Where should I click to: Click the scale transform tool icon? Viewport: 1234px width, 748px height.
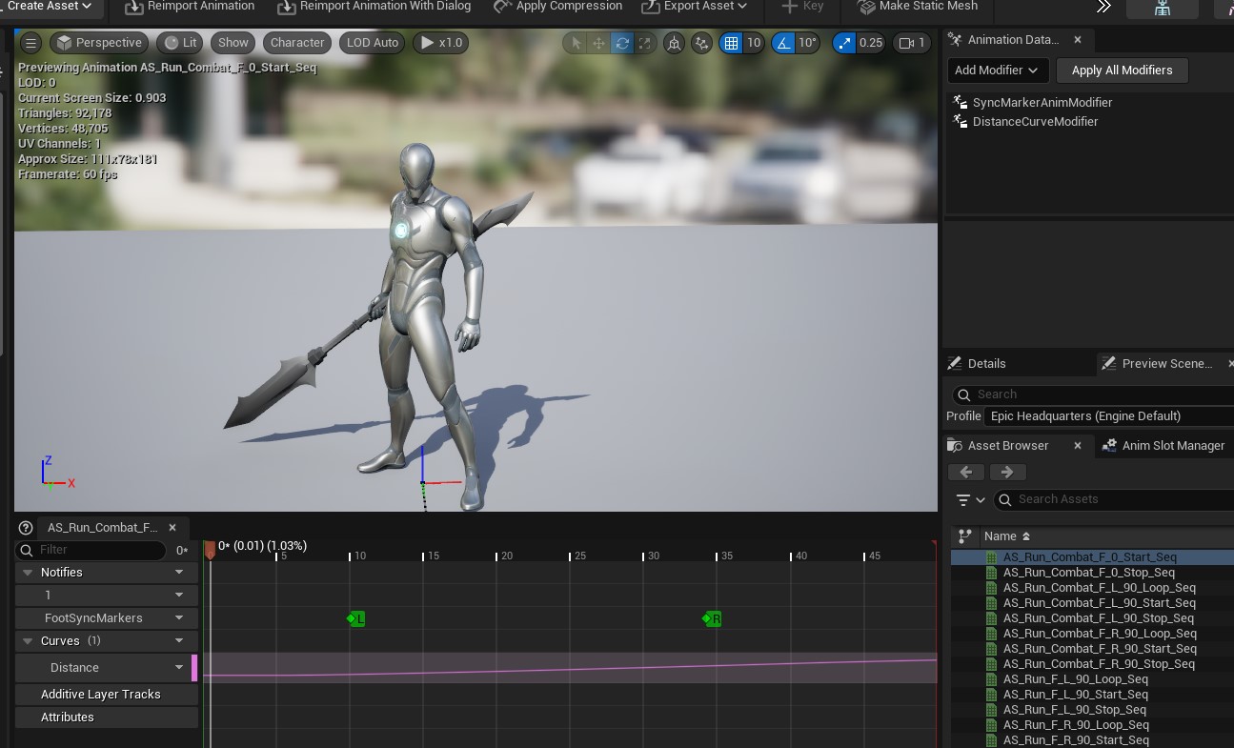(645, 43)
